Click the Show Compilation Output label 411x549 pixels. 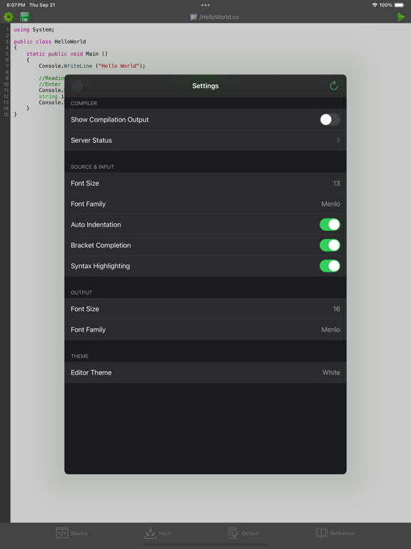pyautogui.click(x=109, y=119)
